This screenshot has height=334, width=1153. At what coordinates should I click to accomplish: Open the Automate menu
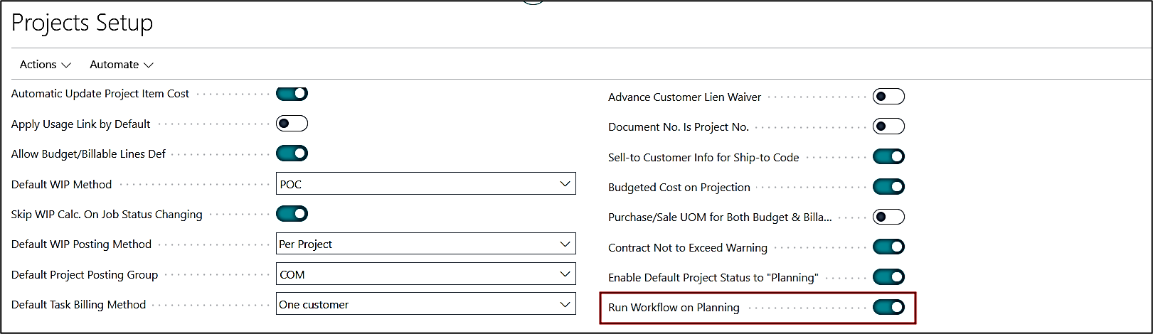pyautogui.click(x=122, y=65)
